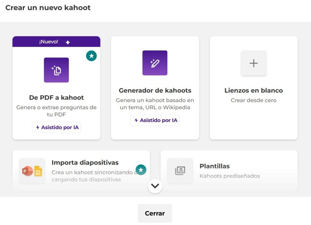Click the plus icon for blank canvas

(x=254, y=63)
